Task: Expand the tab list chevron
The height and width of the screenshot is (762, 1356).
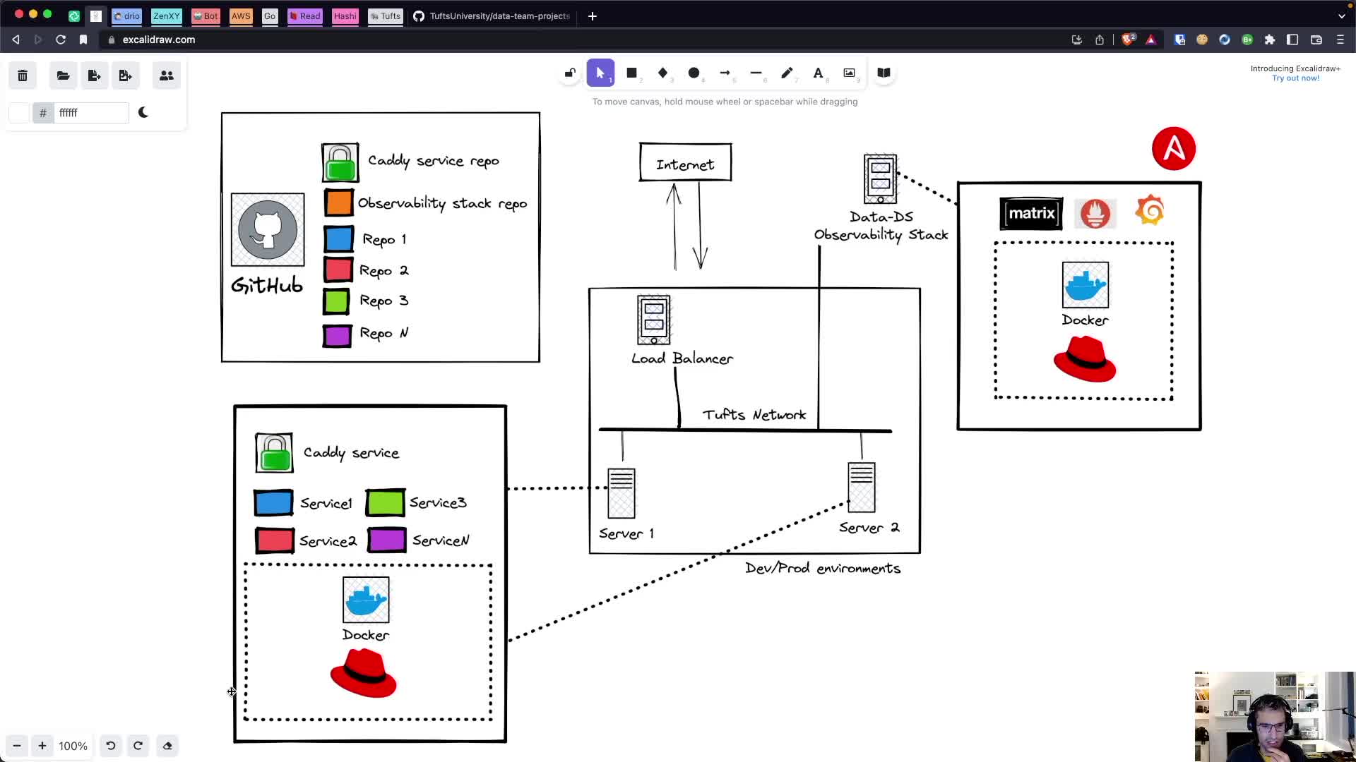Action: [x=1342, y=16]
